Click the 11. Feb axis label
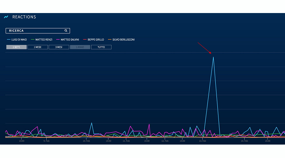285x158 pixels. point(126,141)
